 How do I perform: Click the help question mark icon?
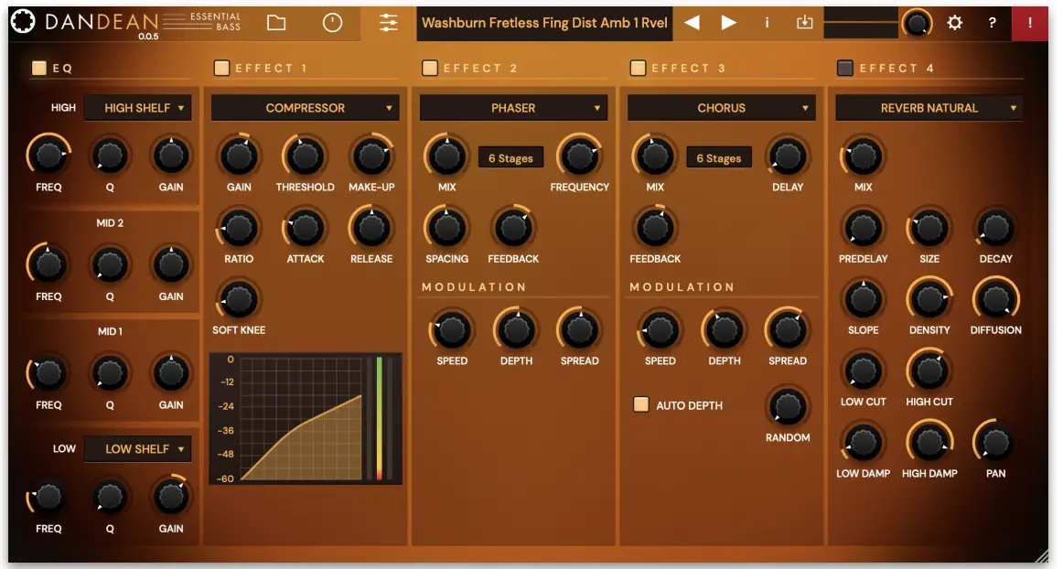point(991,23)
